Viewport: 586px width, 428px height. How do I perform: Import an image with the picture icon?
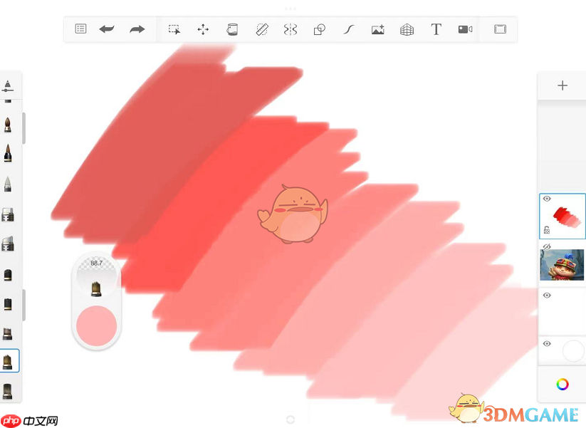tap(377, 29)
